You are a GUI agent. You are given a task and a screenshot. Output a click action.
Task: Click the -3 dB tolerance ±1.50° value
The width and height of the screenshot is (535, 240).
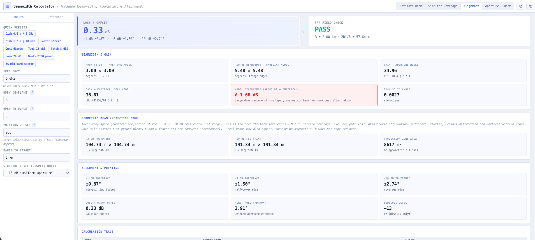pyautogui.click(x=242, y=184)
